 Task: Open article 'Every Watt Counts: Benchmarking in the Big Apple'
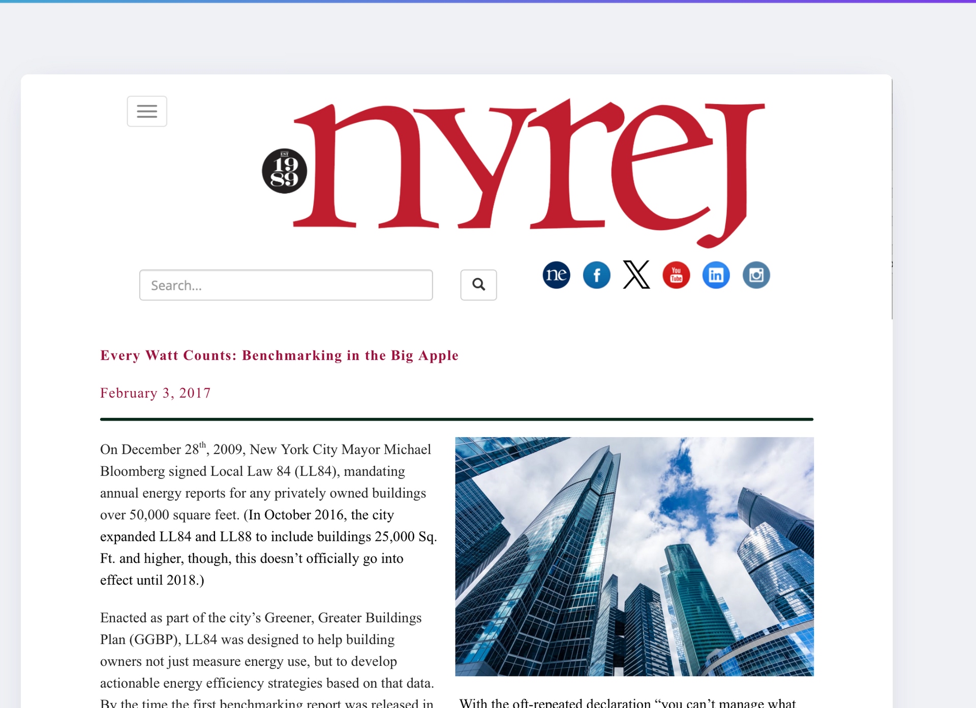(x=279, y=355)
